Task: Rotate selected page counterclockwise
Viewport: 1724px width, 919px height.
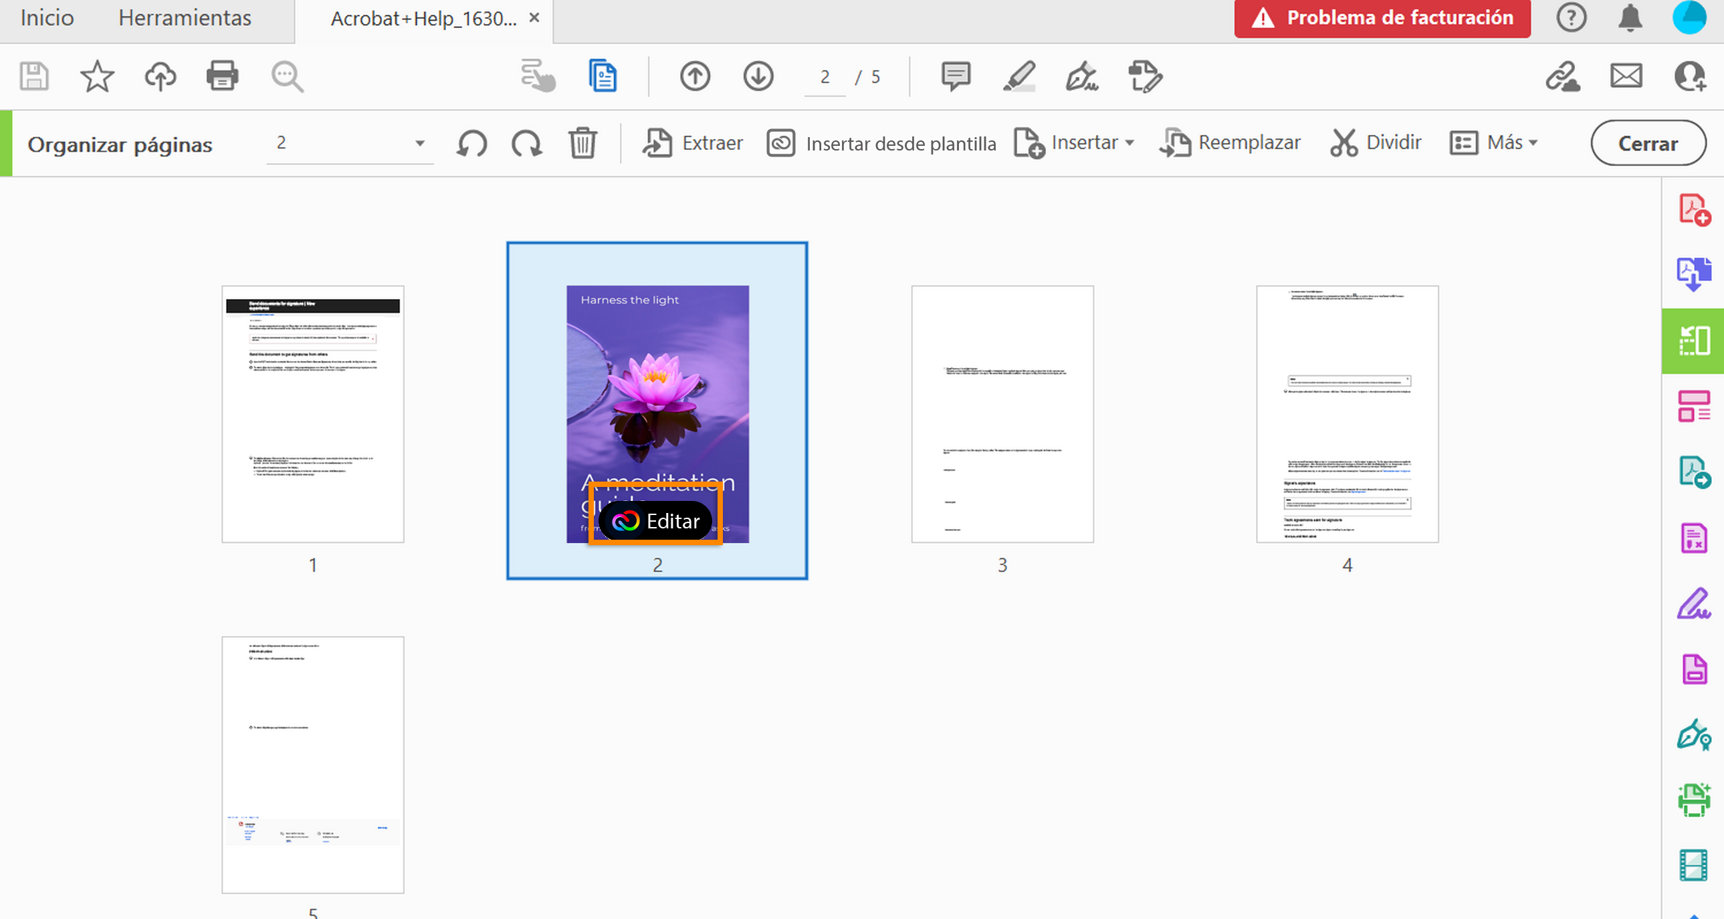Action: click(472, 143)
